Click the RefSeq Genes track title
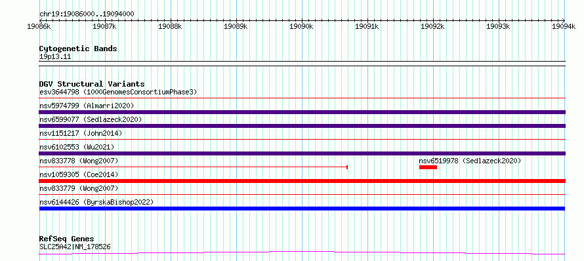Screen dimensions: 584x261 pyautogui.click(x=66, y=239)
